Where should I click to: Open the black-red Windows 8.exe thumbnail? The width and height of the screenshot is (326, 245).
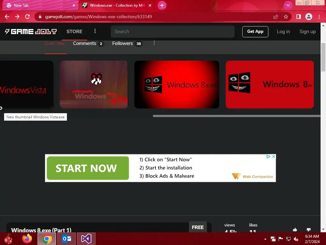(177, 85)
